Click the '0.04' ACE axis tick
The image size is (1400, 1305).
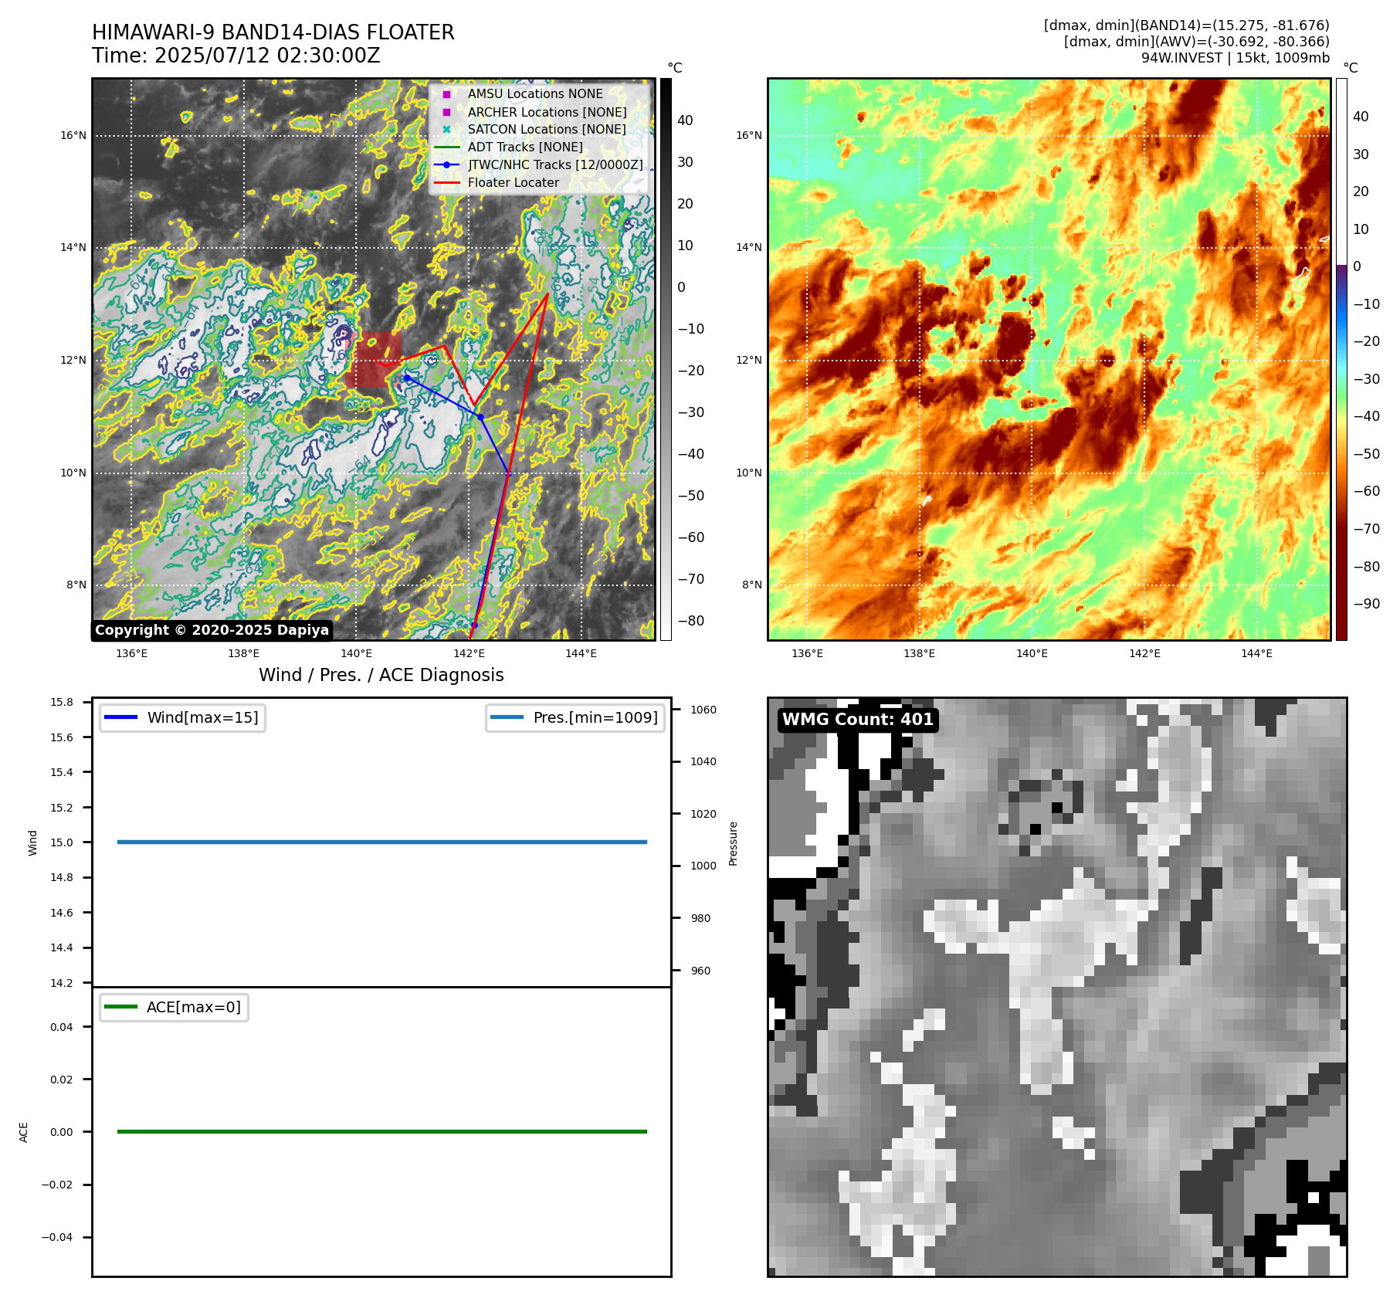(x=62, y=1027)
